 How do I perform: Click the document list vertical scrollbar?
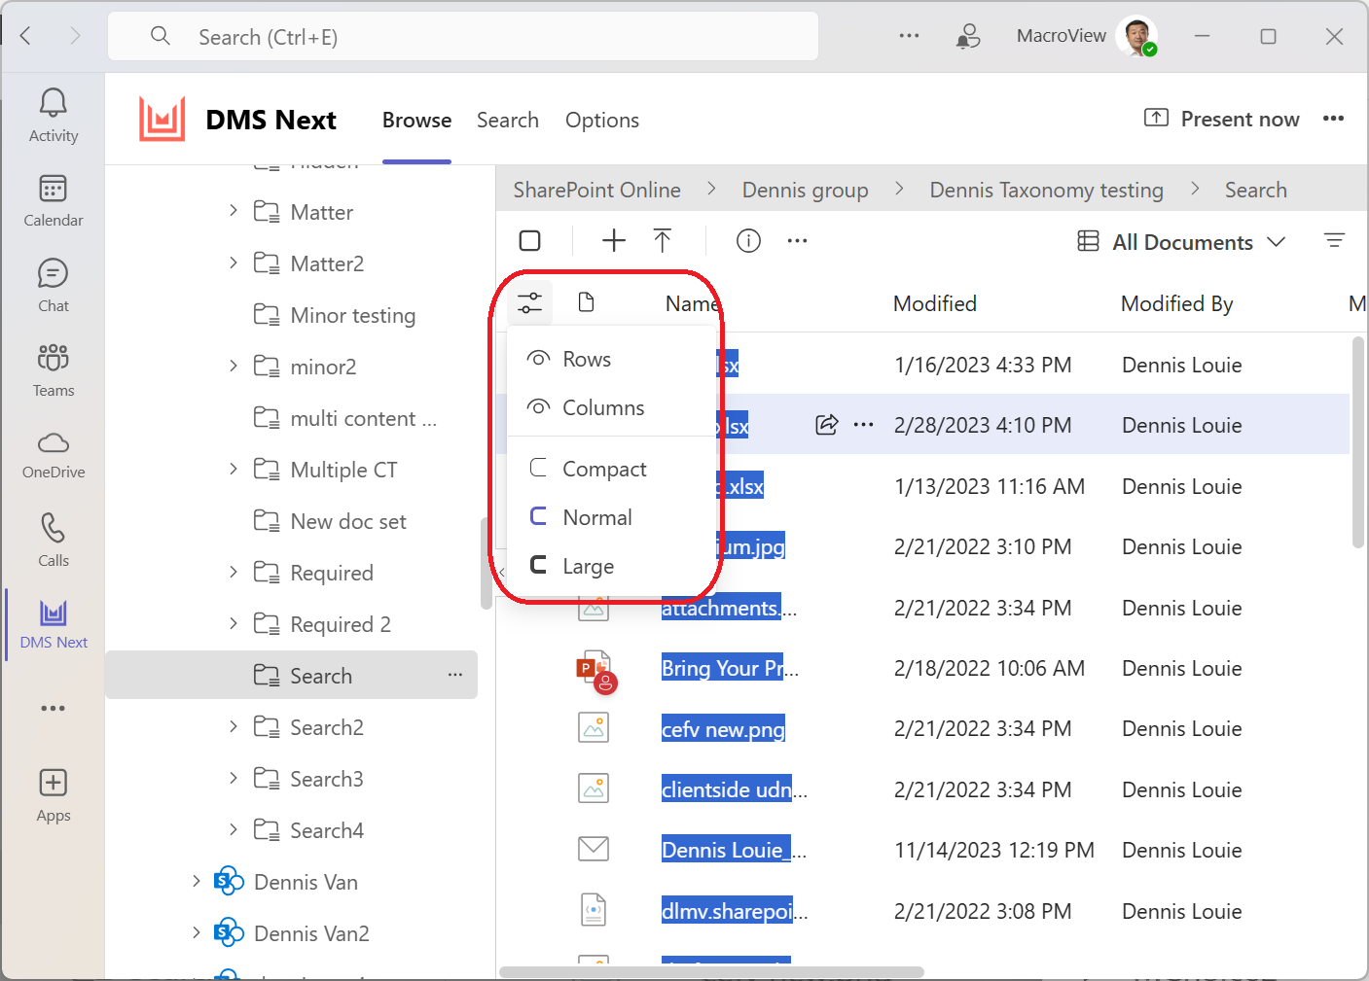point(1358,443)
